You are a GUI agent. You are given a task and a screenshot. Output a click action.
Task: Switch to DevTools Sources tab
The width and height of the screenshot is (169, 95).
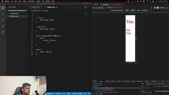coord(113,81)
